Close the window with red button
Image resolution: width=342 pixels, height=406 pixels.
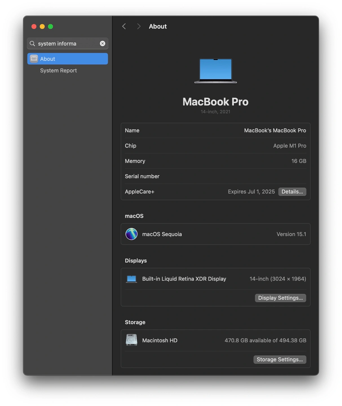[34, 27]
